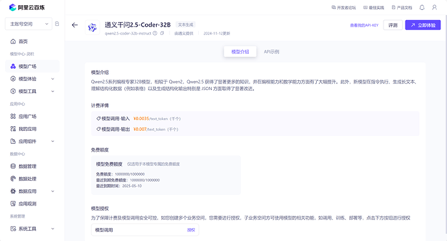
Task: Click the 数据应用 icon
Action: click(x=13, y=191)
